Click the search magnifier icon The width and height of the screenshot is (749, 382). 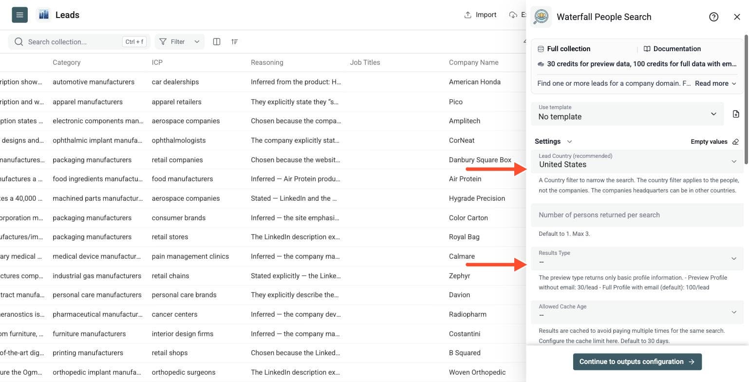pyautogui.click(x=19, y=42)
